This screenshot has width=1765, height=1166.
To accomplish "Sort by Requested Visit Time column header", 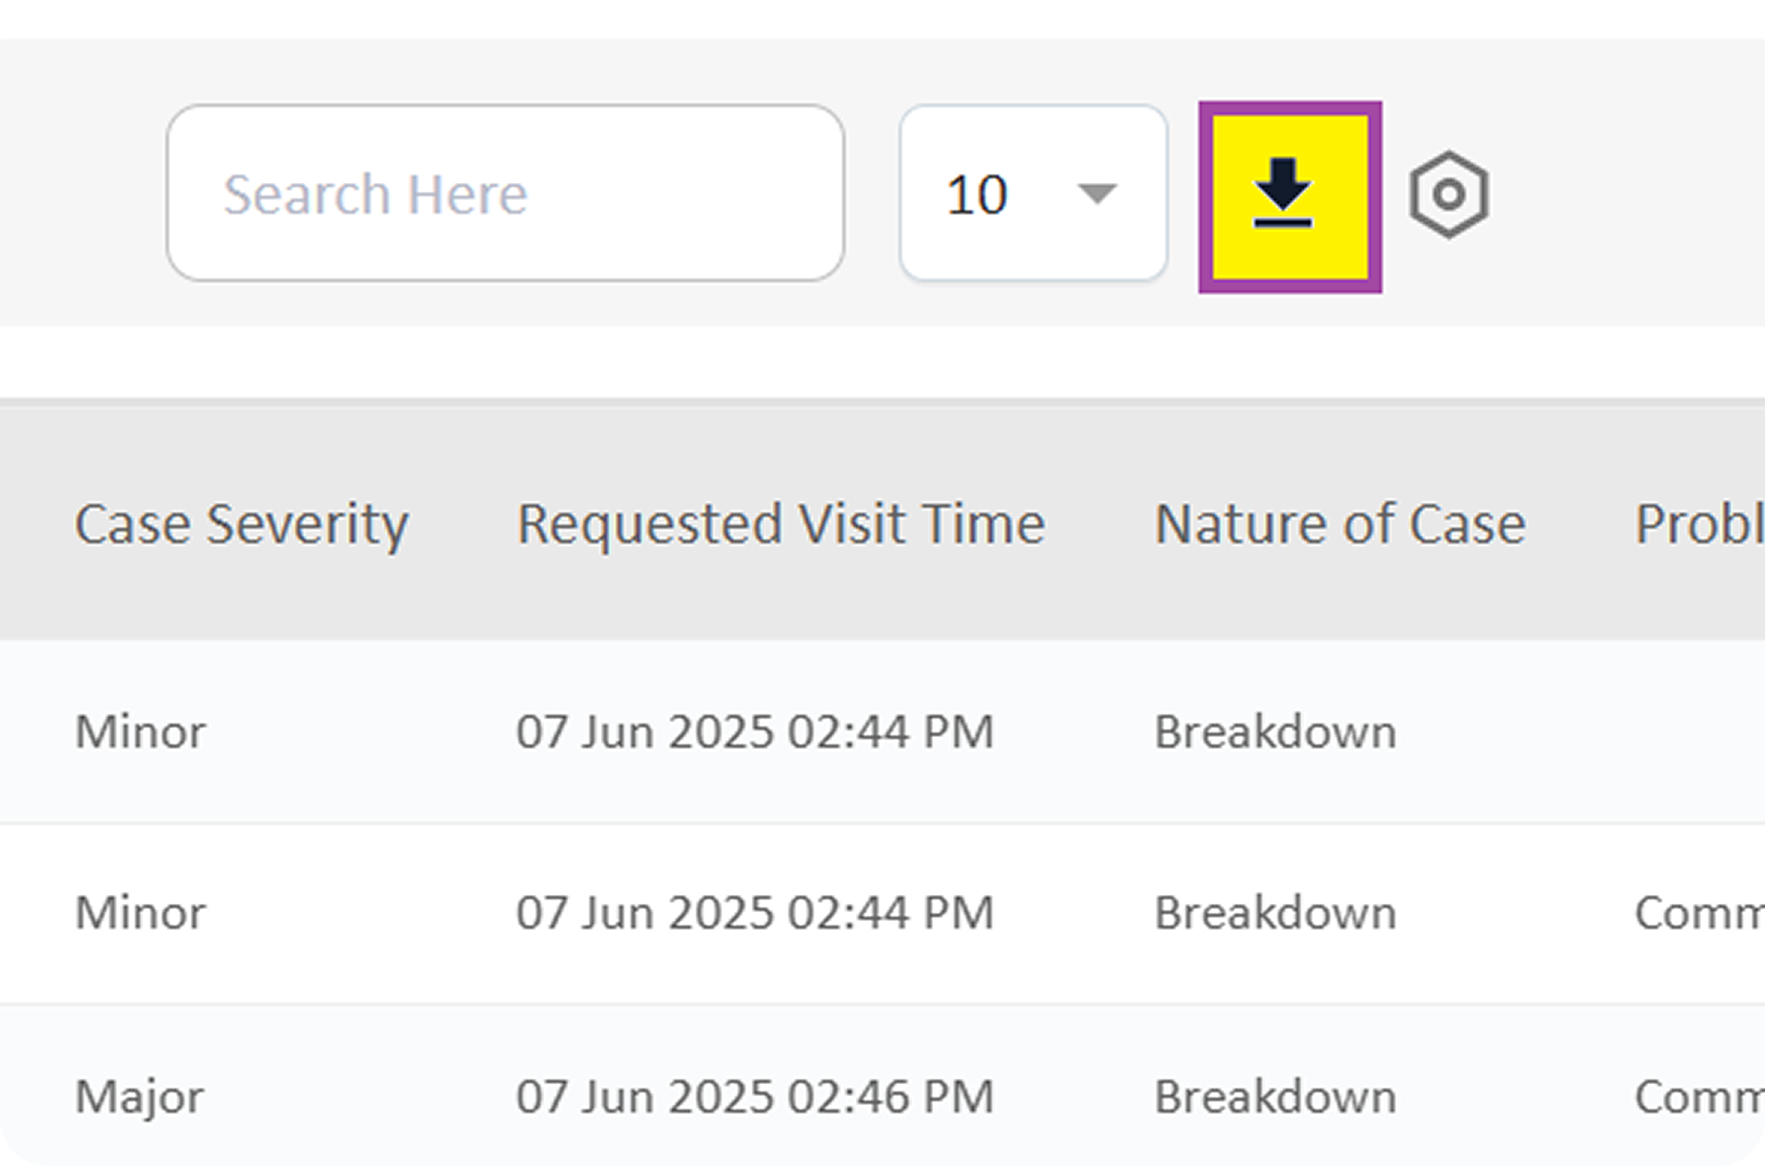I will (x=780, y=524).
